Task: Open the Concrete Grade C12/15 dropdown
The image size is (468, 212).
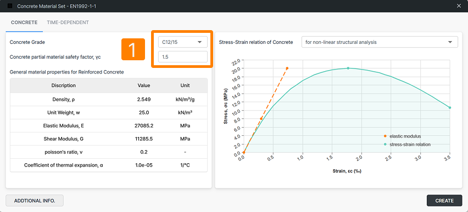Action: [183, 42]
